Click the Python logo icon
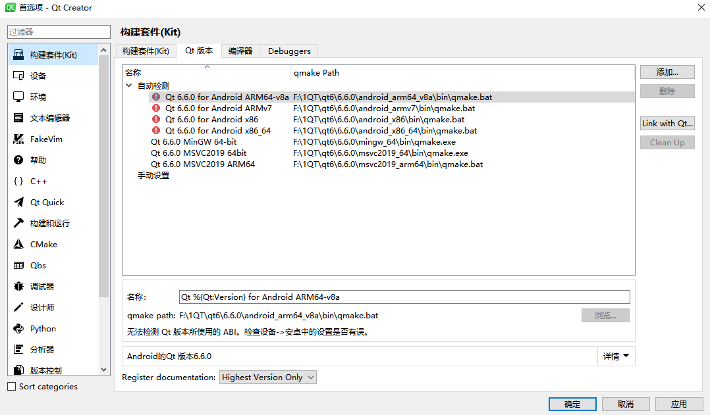This screenshot has height=415, width=710. (18, 329)
